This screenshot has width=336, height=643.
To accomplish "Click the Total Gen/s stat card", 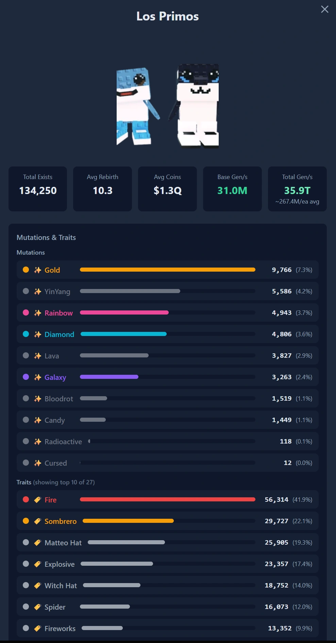I will [x=297, y=189].
